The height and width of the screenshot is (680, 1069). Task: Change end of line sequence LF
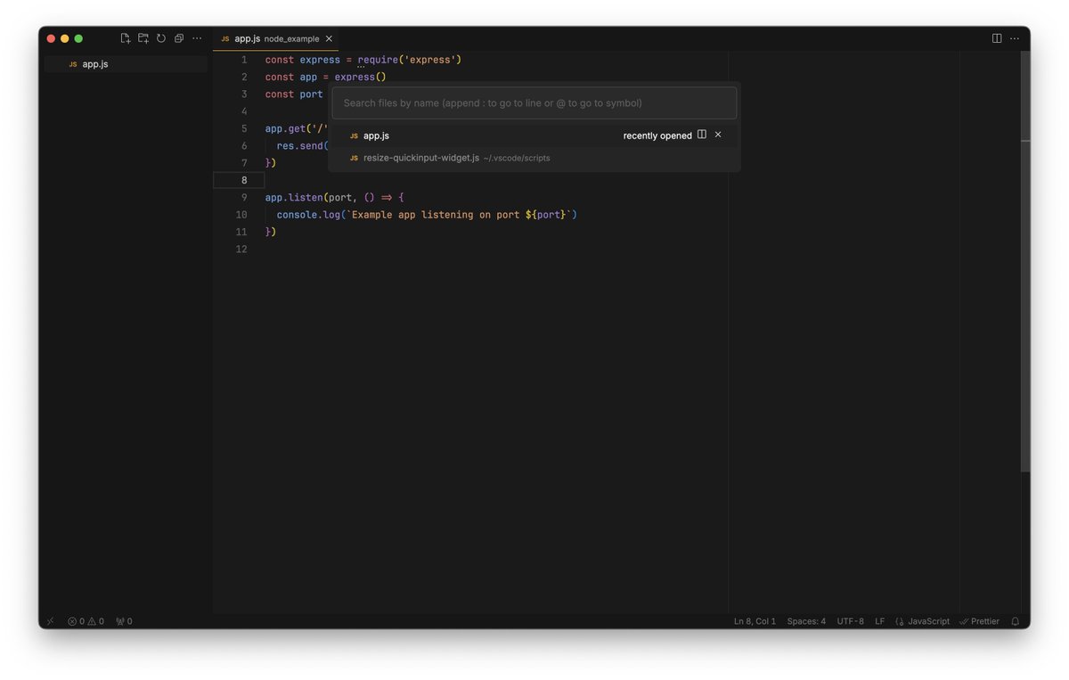[880, 621]
